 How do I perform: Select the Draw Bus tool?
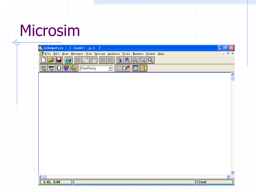click(x=51, y=68)
